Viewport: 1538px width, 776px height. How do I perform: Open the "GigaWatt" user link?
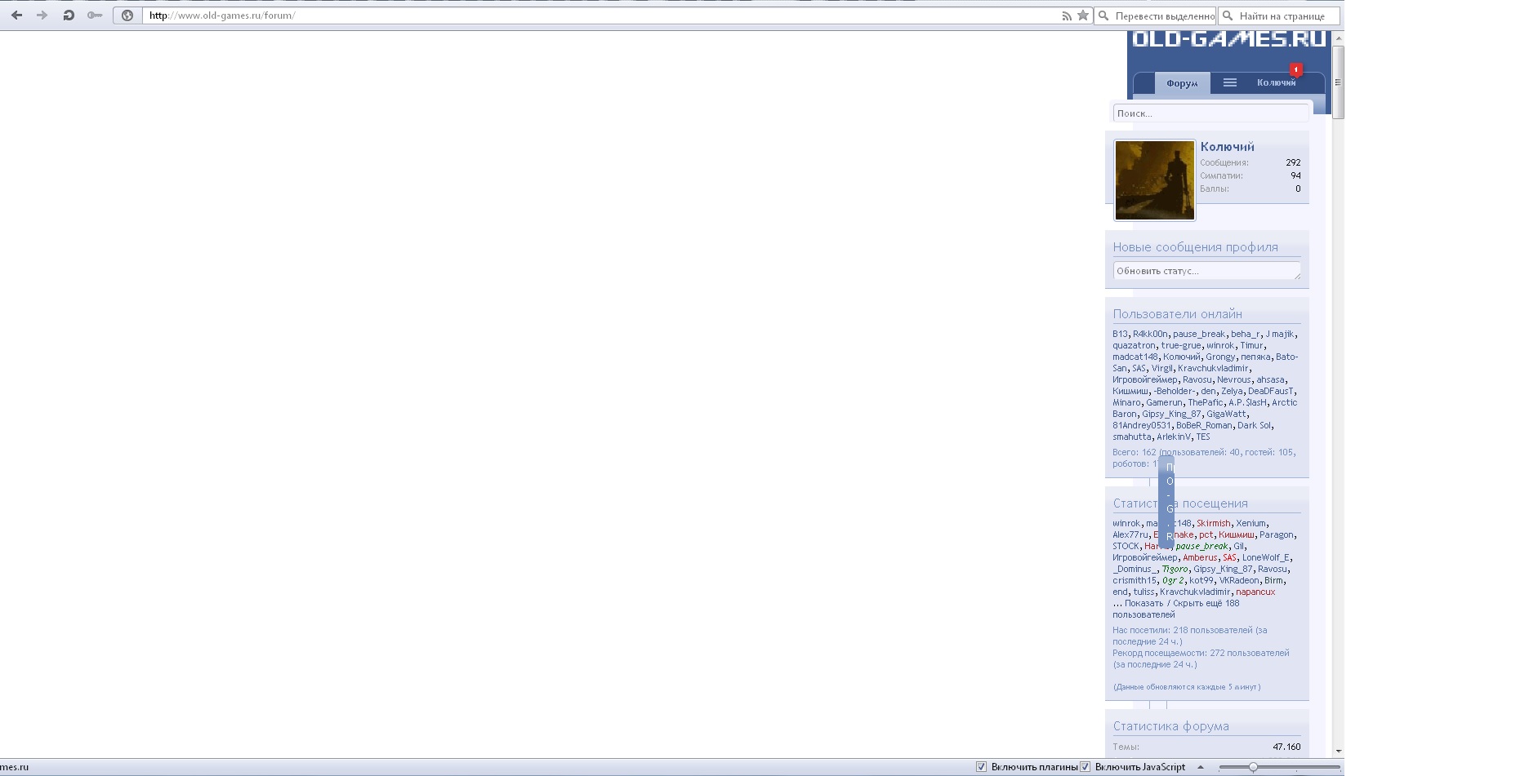pos(1227,414)
